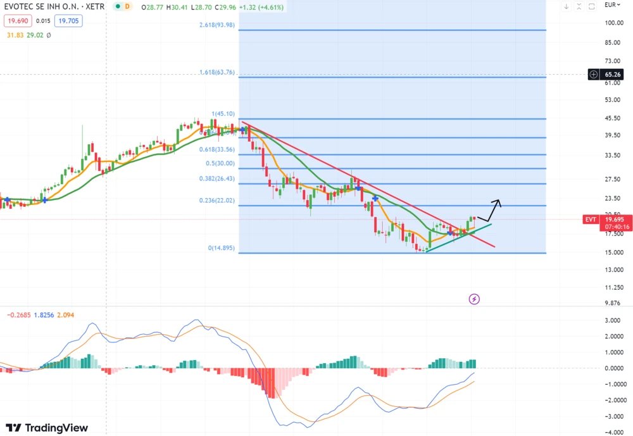Click the collapse pane icon
Viewport: 633px width, 436px height.
(578, 7)
